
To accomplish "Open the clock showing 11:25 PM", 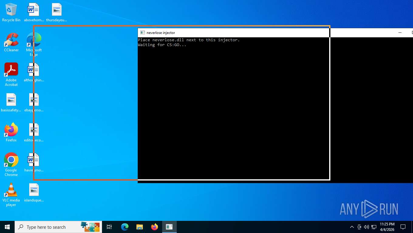I will 387,227.
